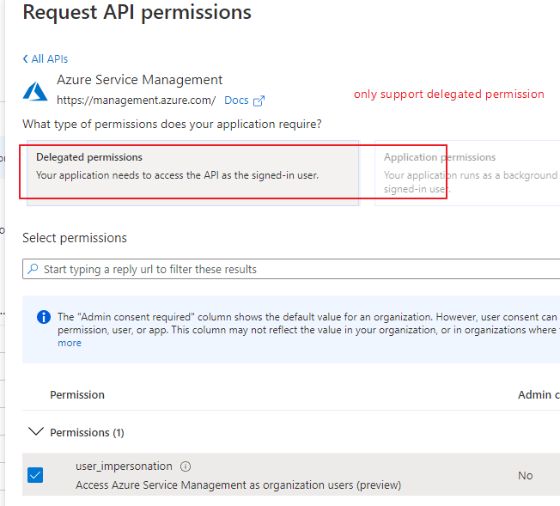Viewport: 560px width, 506px height.
Task: Click the external link icon next to Docs
Action: tap(259, 101)
